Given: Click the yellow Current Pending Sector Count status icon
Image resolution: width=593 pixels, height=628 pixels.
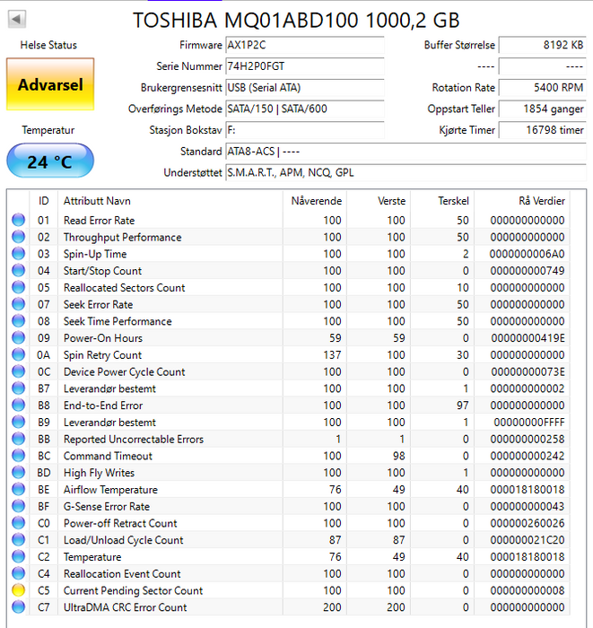Looking at the screenshot, I should pyautogui.click(x=18, y=591).
